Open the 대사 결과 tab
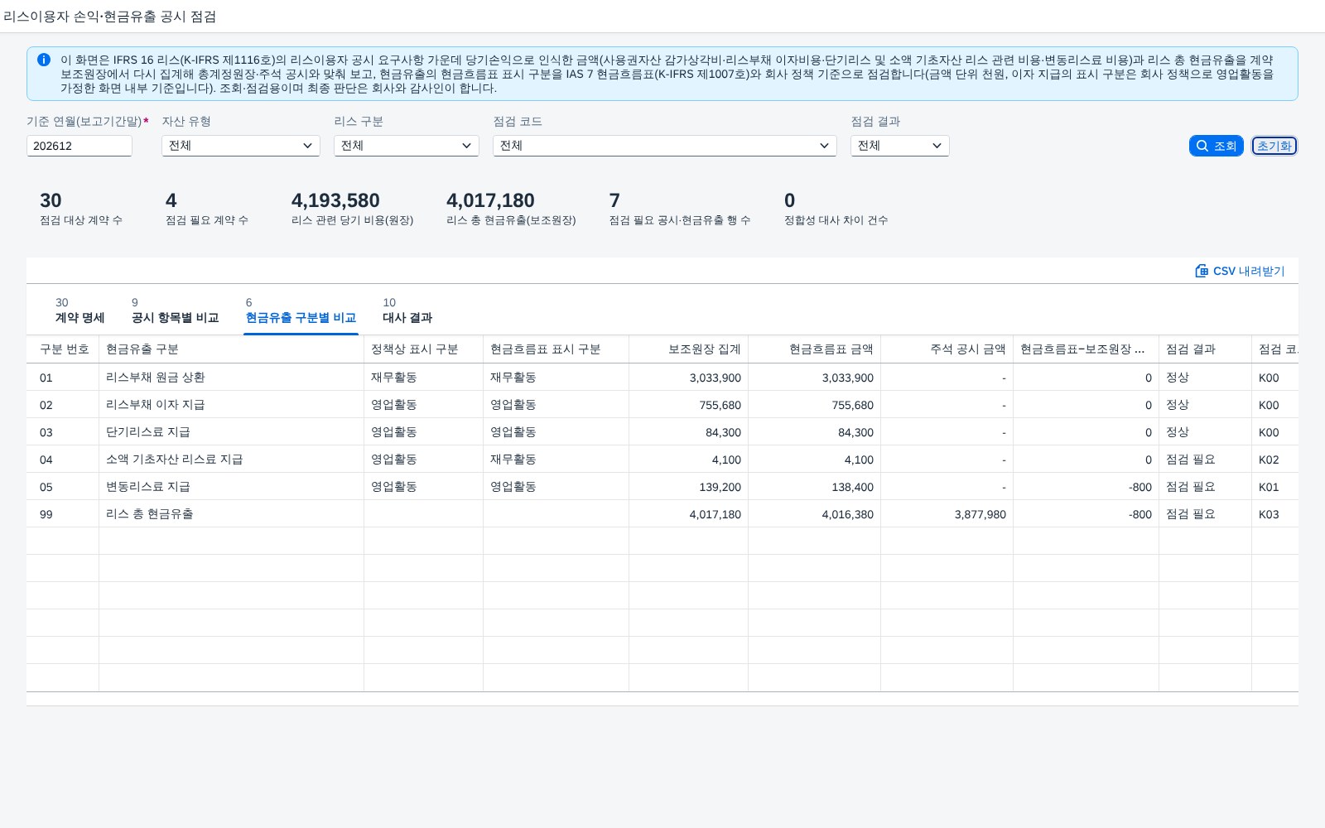Screen dimensions: 1325x828 407,310
